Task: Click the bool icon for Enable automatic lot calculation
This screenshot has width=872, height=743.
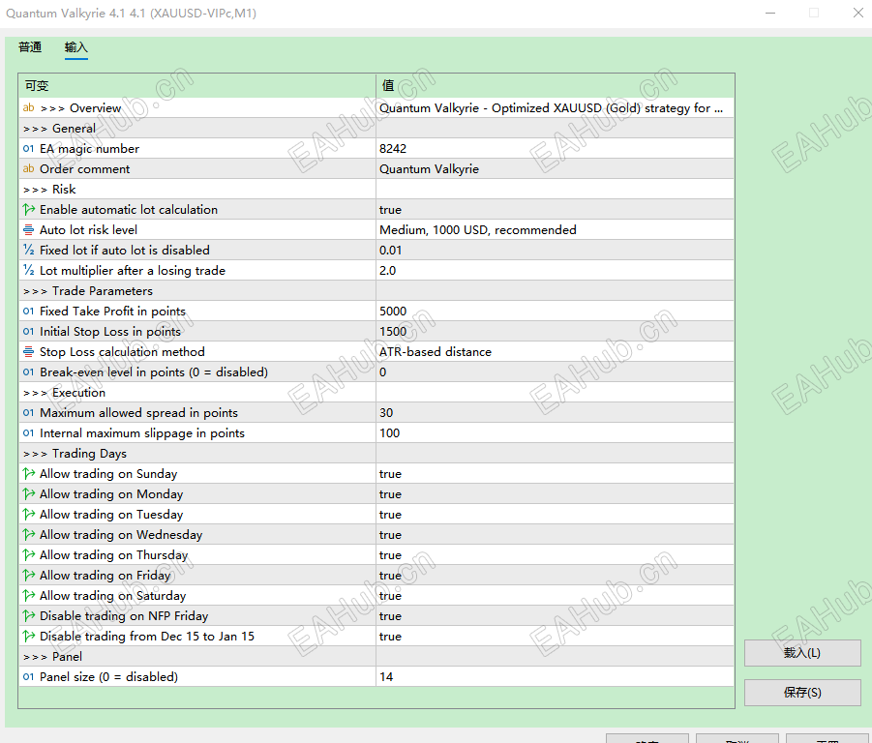Action: [x=28, y=210]
